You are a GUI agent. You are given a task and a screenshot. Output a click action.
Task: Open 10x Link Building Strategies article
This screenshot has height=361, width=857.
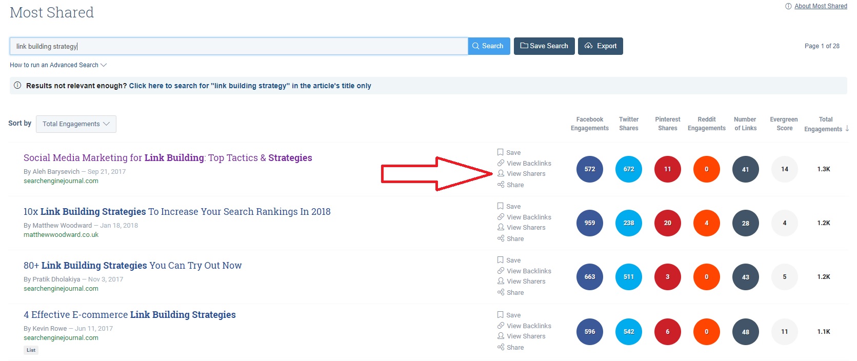coord(177,212)
